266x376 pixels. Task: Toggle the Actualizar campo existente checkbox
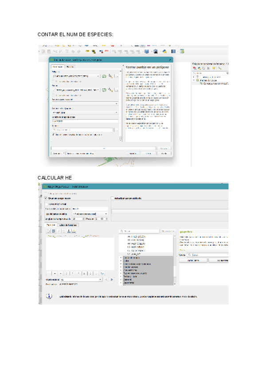tap(112, 198)
